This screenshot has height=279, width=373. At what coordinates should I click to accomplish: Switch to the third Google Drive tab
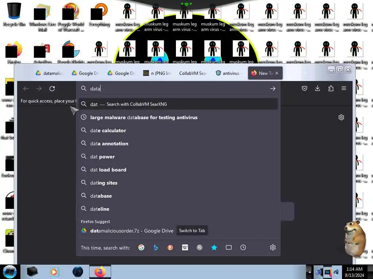coord(122,73)
